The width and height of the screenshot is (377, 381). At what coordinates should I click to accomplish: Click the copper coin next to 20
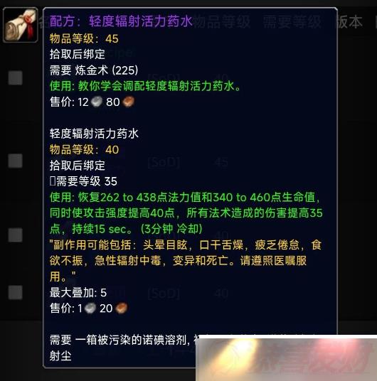click(x=121, y=308)
